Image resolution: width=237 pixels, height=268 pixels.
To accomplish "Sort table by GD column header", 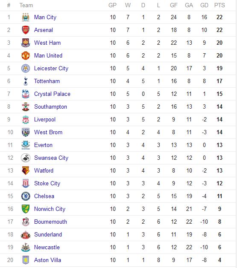I will pos(204,5).
